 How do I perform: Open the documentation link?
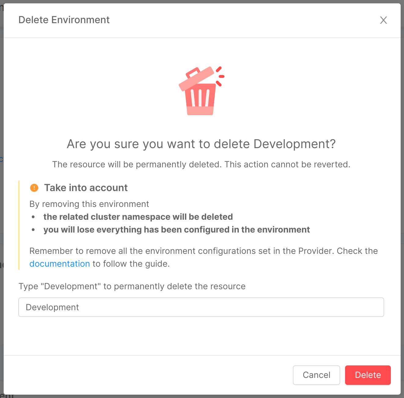pos(60,264)
